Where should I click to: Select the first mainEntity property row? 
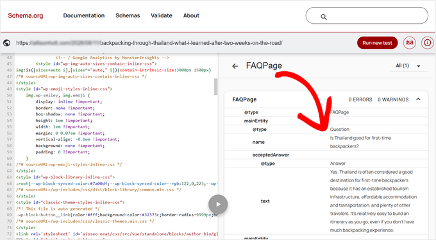tap(326, 121)
